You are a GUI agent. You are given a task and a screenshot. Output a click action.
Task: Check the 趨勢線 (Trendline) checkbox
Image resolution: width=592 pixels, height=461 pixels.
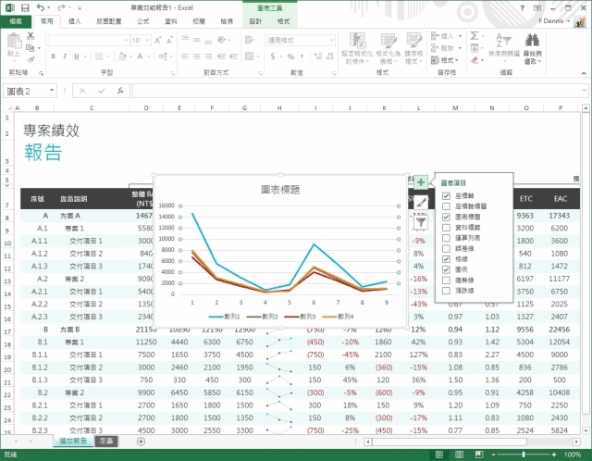coord(446,280)
